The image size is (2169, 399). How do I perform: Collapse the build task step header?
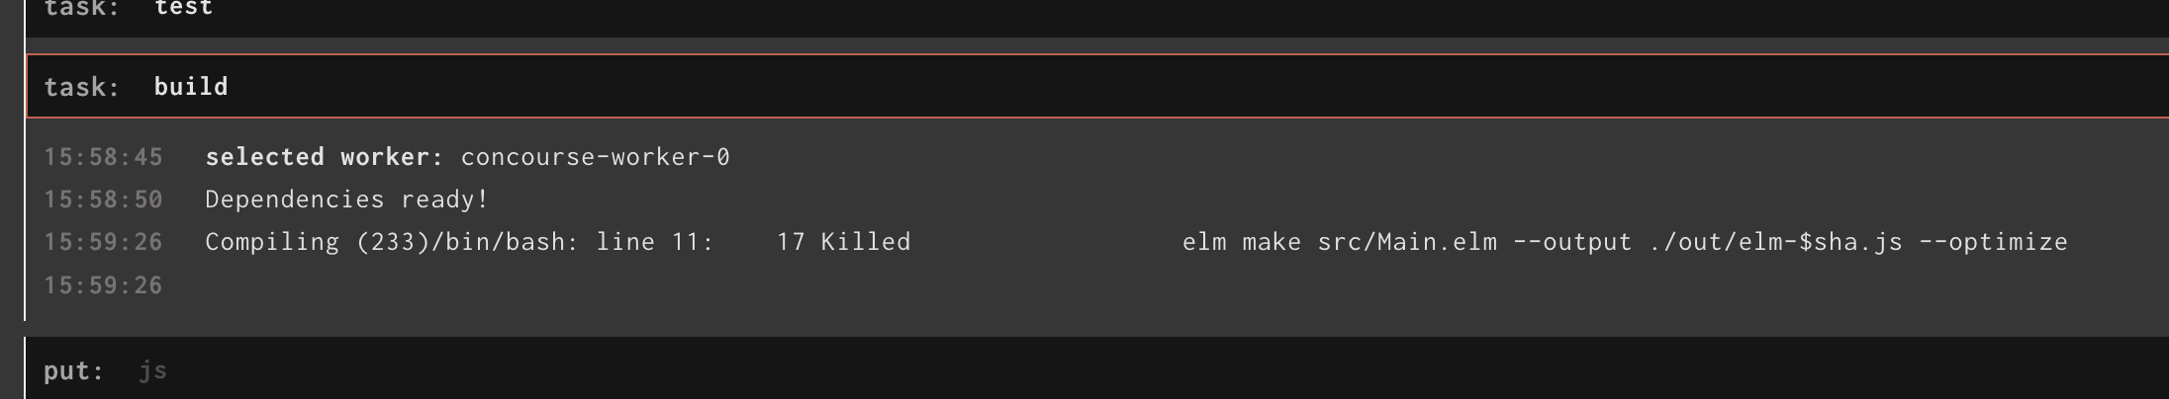tap(1096, 87)
